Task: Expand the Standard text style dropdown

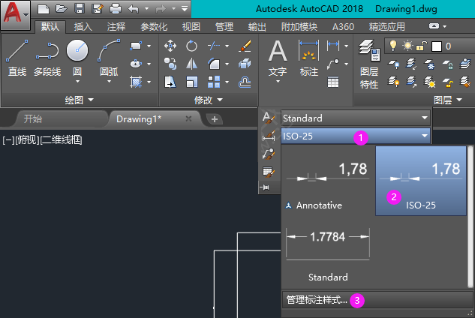Action: pyautogui.click(x=425, y=118)
